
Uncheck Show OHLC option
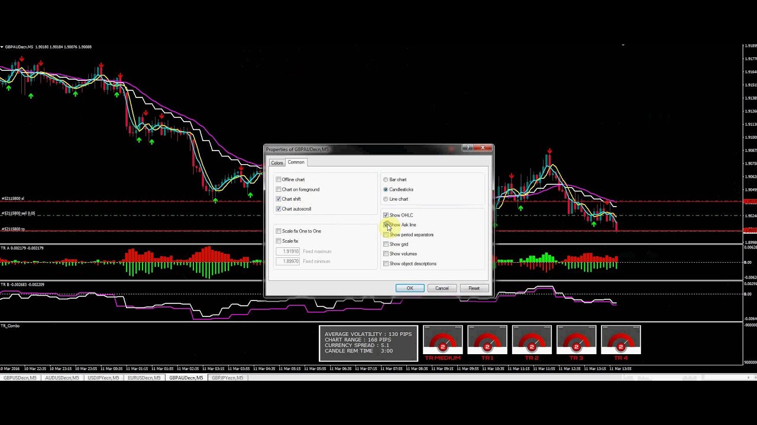[x=386, y=215]
